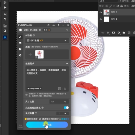
Task: Click the opacity value field
Action: coord(132,1)
